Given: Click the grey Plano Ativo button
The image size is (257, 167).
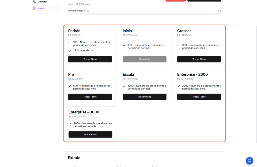Looking at the screenshot, I should pos(145,59).
